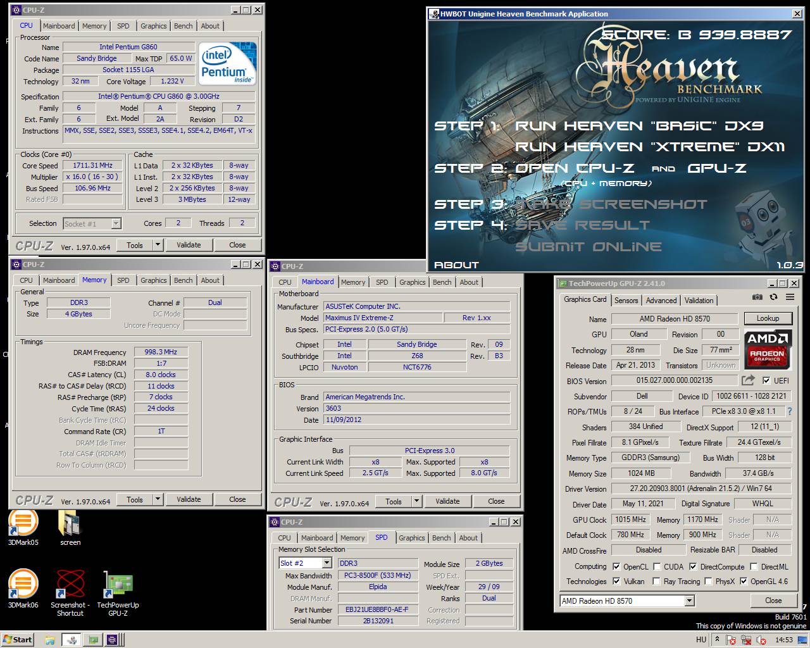
Task: Click the HU language indicator in tray
Action: pos(701,640)
